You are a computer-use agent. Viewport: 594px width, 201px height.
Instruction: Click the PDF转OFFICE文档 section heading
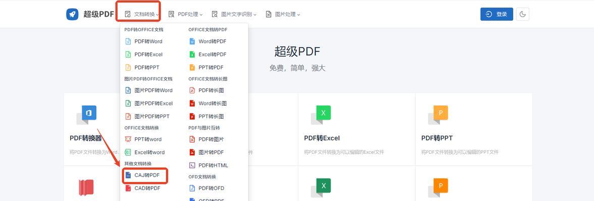click(x=144, y=30)
